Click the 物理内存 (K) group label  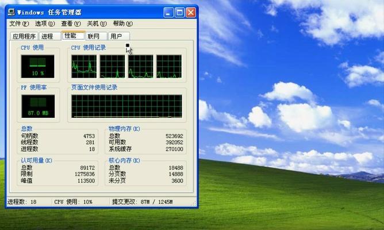[x=124, y=129]
